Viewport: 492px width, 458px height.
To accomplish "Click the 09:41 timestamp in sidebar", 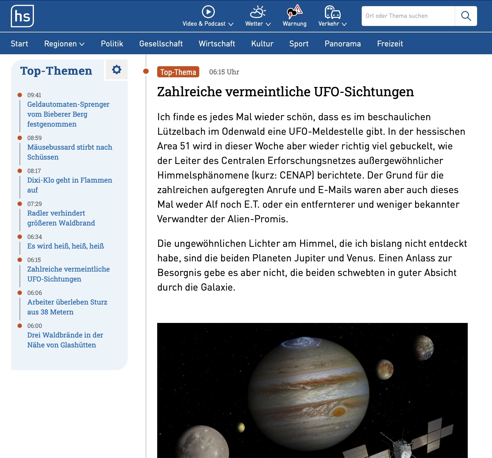I will pyautogui.click(x=34, y=95).
